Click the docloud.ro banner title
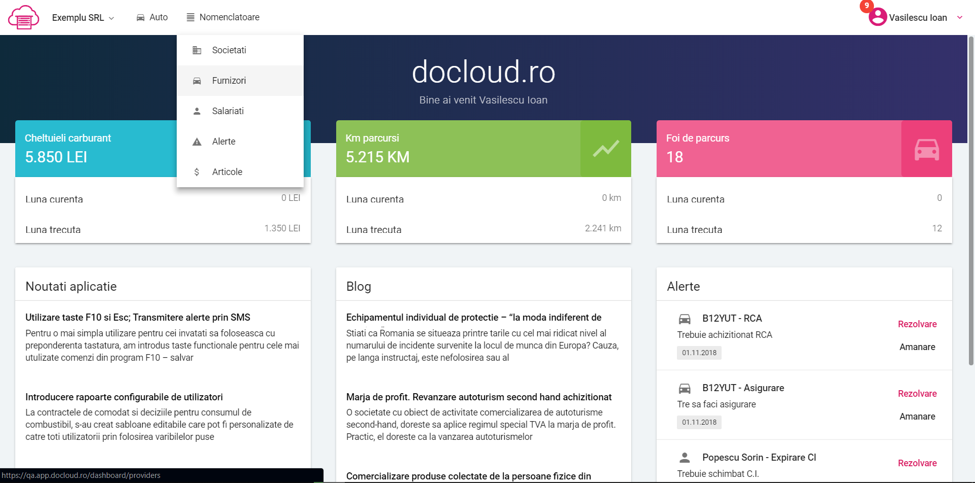This screenshot has width=975, height=483. pyautogui.click(x=483, y=72)
